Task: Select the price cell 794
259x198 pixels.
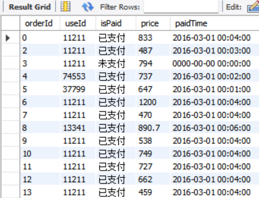Action: (153, 64)
